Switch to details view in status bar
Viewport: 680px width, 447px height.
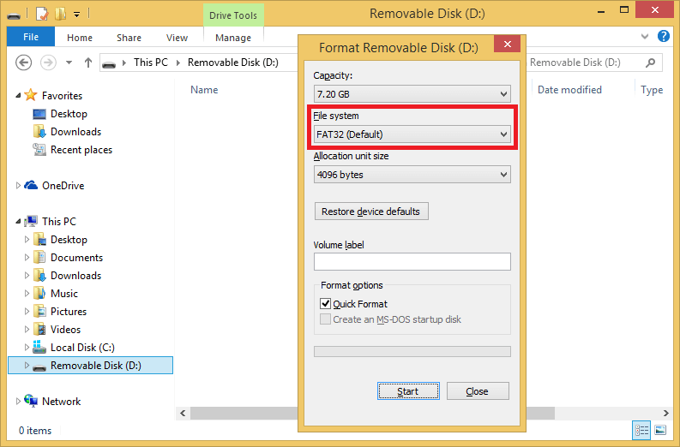[641, 430]
